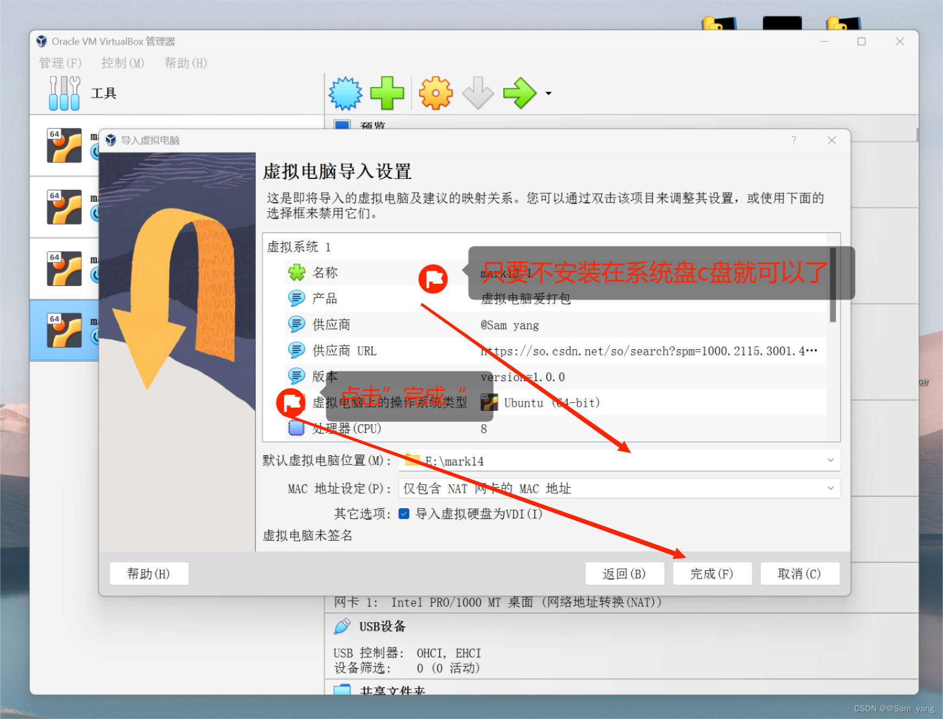Image resolution: width=943 pixels, height=719 pixels.
Task: Click the CPU chip icon beside 处理器
Action: click(x=296, y=428)
